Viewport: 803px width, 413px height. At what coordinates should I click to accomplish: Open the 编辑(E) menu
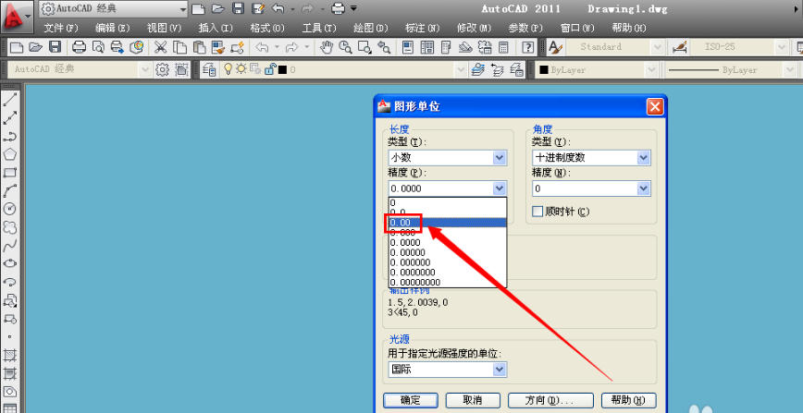(113, 28)
